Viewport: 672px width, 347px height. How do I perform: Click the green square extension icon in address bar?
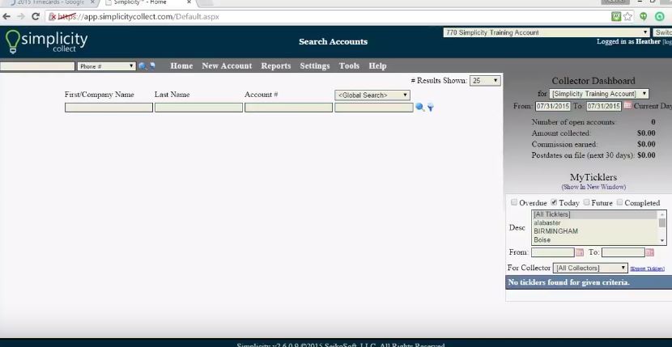(x=616, y=17)
